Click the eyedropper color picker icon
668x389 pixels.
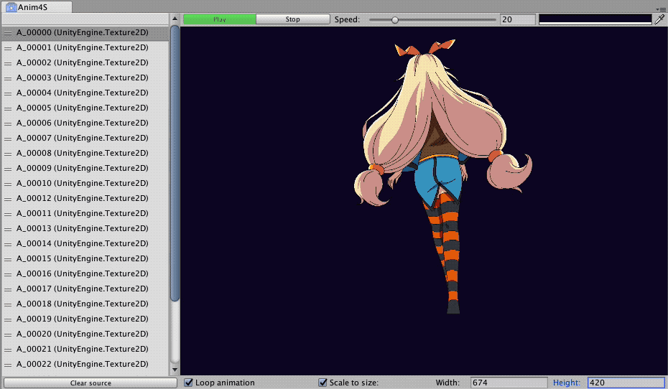point(659,19)
